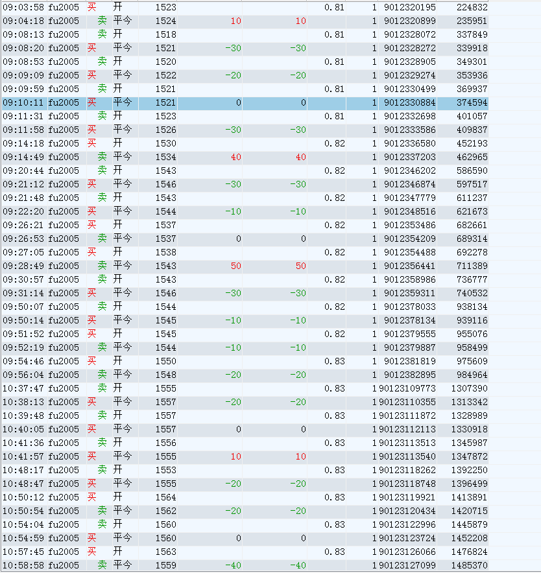Click the price 1563 in the 10:57:45 row
This screenshot has height=573, width=541.
(165, 552)
